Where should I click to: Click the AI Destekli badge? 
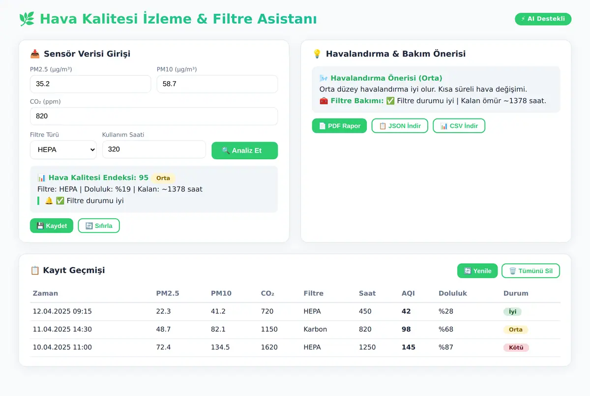543,19
